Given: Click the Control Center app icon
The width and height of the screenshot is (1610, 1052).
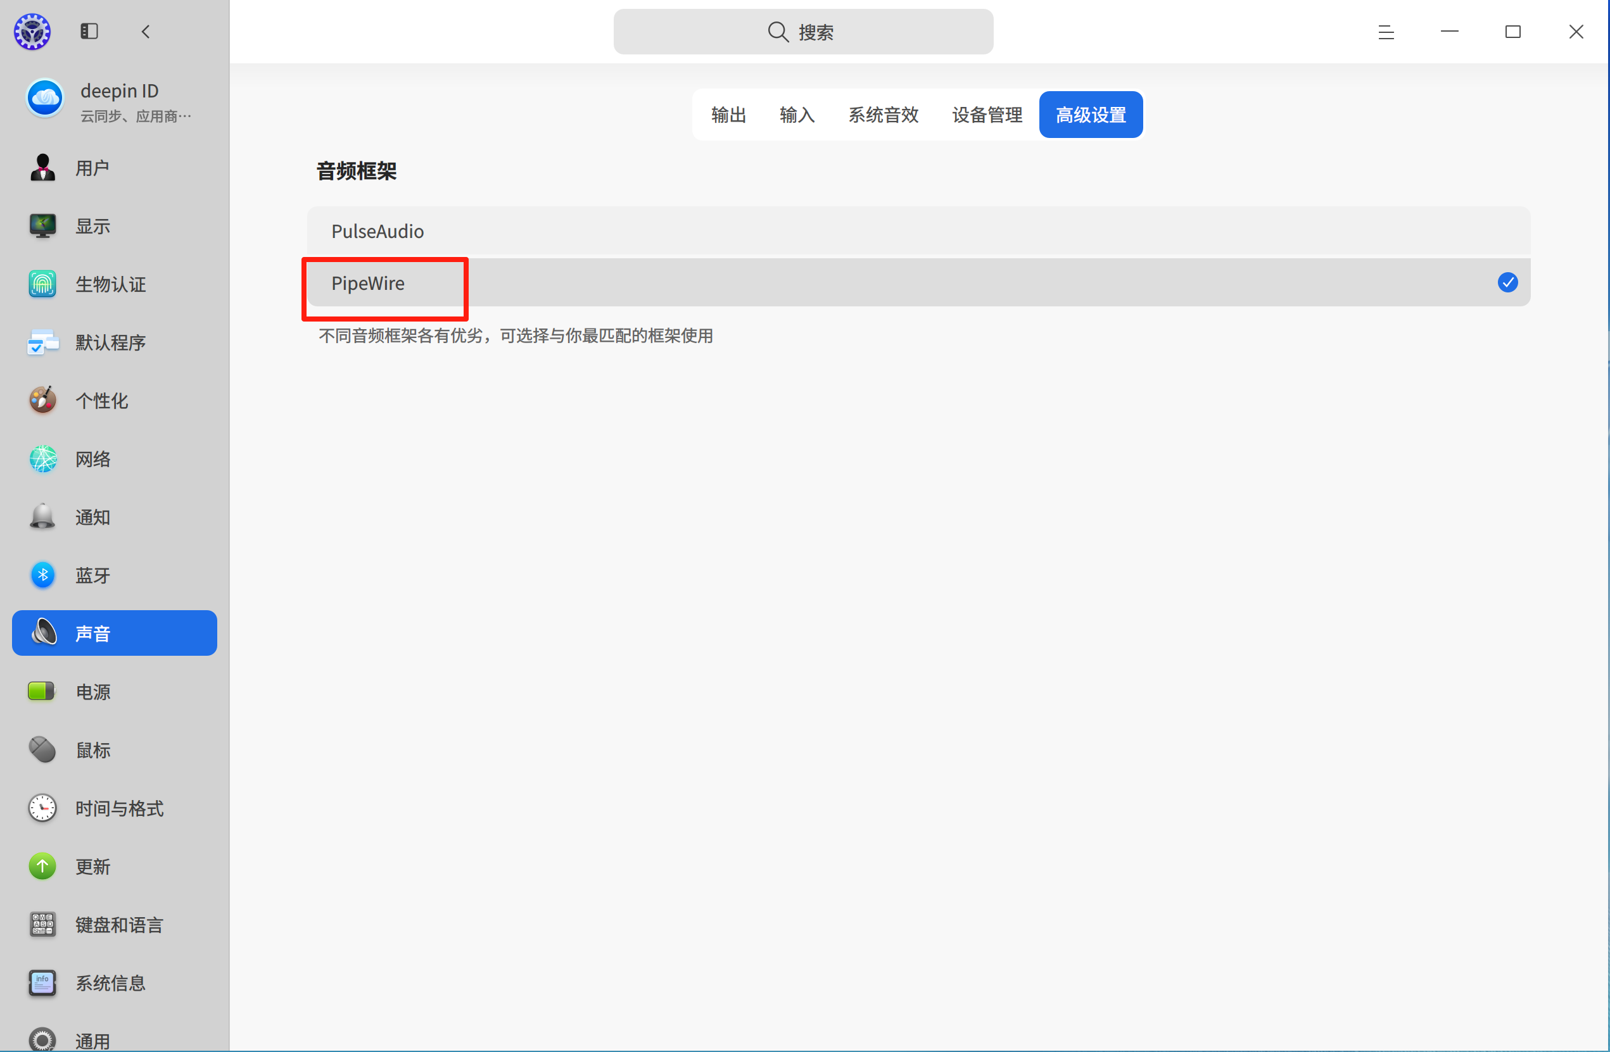Looking at the screenshot, I should [x=32, y=31].
